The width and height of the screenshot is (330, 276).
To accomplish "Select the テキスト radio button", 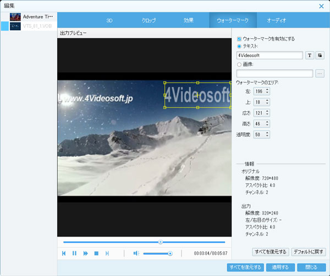I will tap(239, 46).
